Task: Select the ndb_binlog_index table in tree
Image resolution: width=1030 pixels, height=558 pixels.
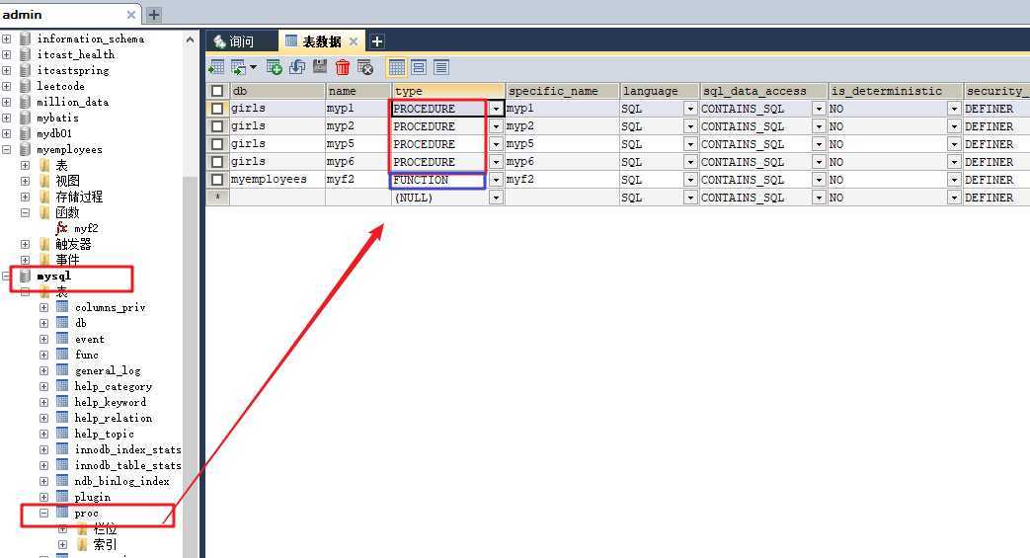Action: point(121,481)
